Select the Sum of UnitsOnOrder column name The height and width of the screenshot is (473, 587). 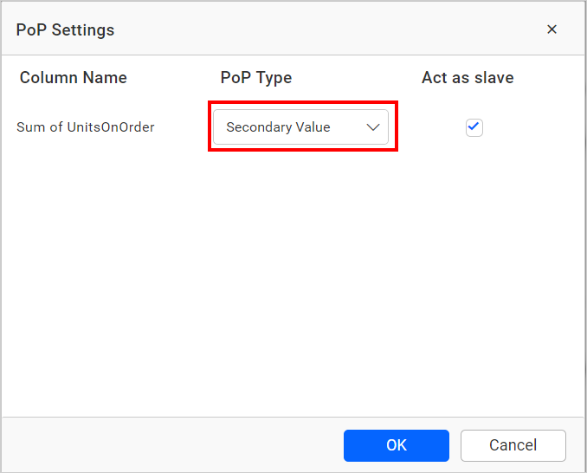pyautogui.click(x=86, y=127)
